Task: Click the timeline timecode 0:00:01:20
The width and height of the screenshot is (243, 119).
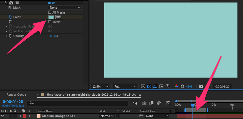Action: click(x=13, y=102)
